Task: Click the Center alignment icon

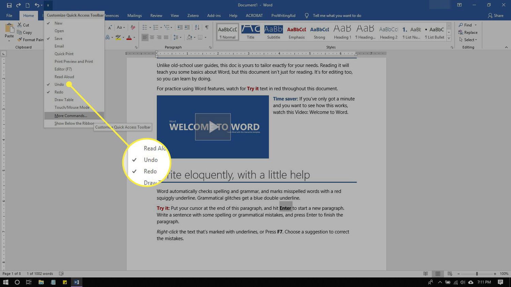Action: [x=152, y=37]
